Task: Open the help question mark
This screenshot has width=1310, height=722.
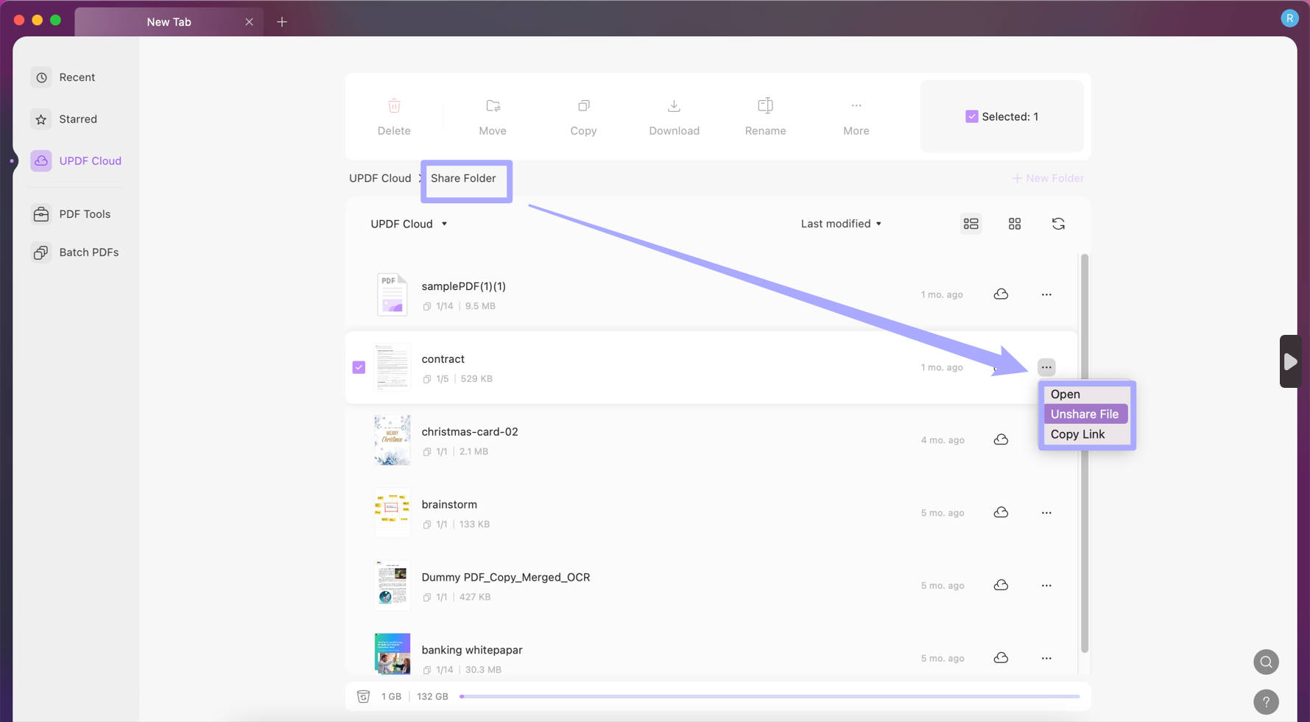Action: [1266, 702]
